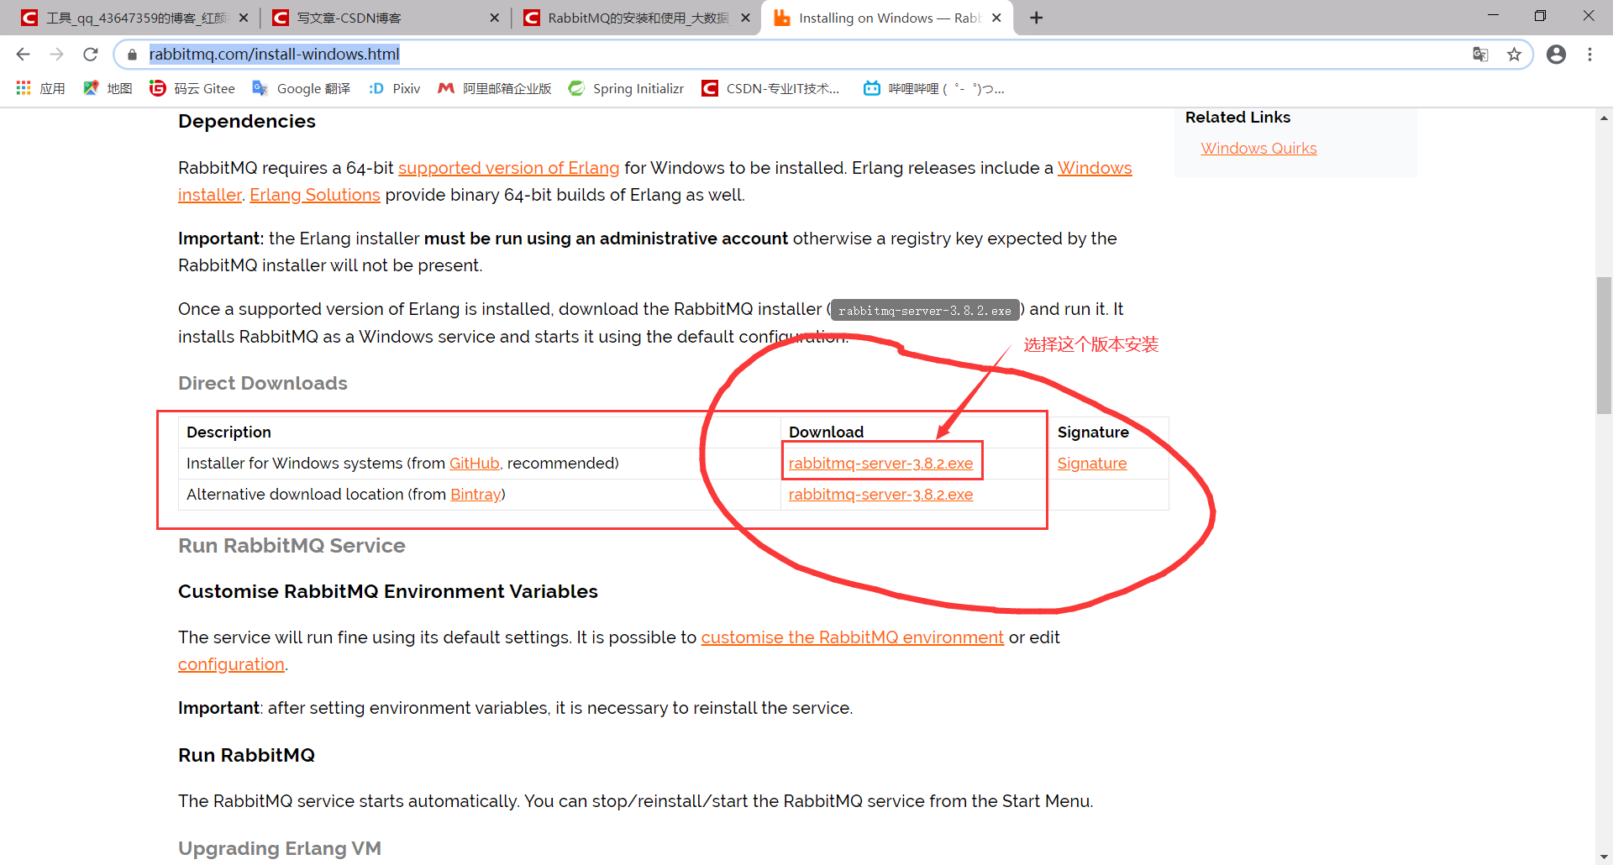Download rabbitmq-server-3.8.2.exe from GitHub row
This screenshot has width=1613, height=865.
point(880,464)
